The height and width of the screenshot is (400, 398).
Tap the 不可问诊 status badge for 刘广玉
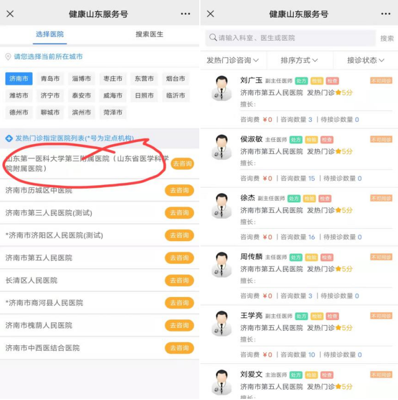coord(381,81)
